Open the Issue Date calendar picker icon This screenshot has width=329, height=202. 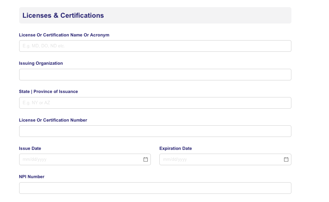point(145,159)
